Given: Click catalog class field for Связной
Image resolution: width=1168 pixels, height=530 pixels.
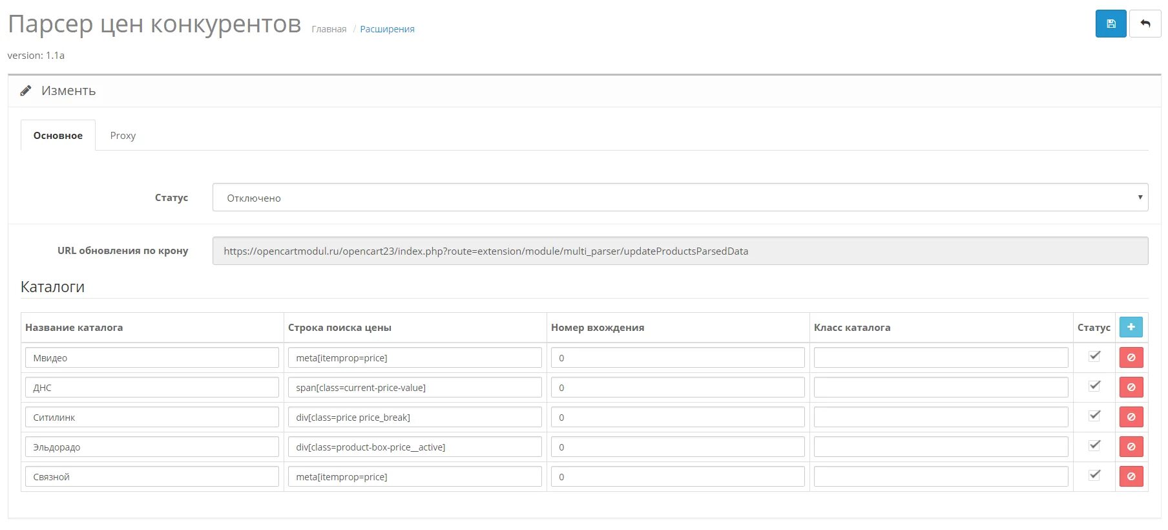Looking at the screenshot, I should (941, 476).
